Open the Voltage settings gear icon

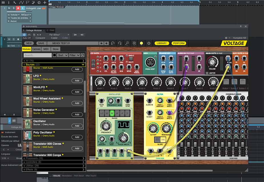click(x=149, y=43)
